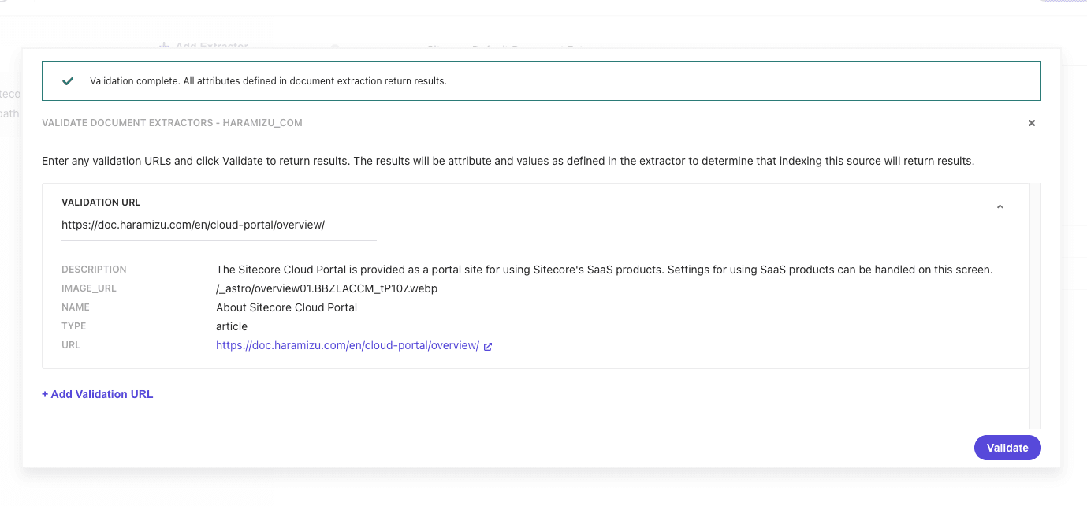Collapse the Validation URL panel chevron
The height and width of the screenshot is (506, 1087).
[1000, 206]
